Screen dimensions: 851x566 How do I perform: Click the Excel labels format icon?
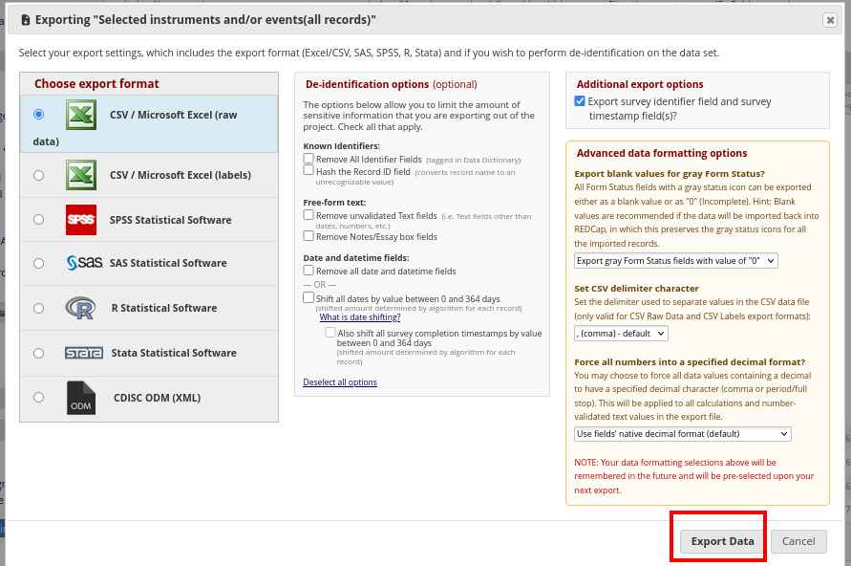81,175
